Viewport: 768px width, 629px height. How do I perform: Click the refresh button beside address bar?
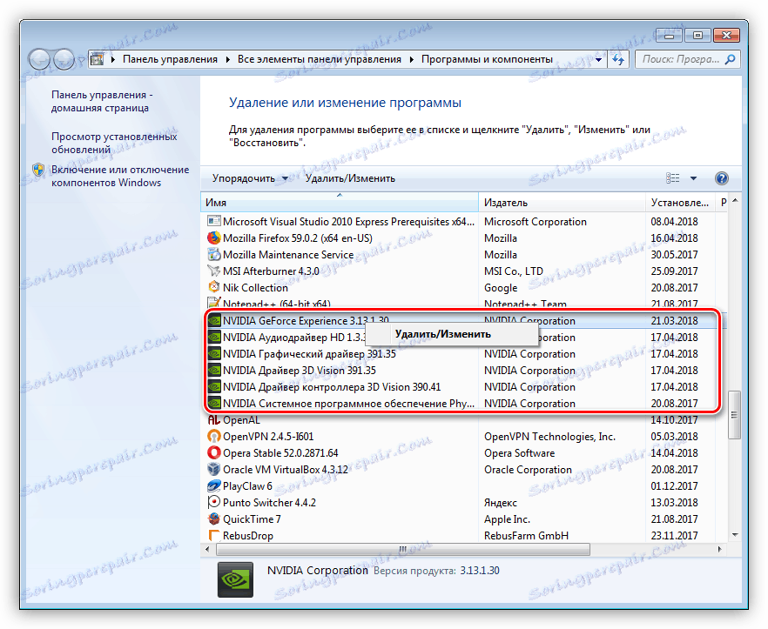pyautogui.click(x=618, y=60)
